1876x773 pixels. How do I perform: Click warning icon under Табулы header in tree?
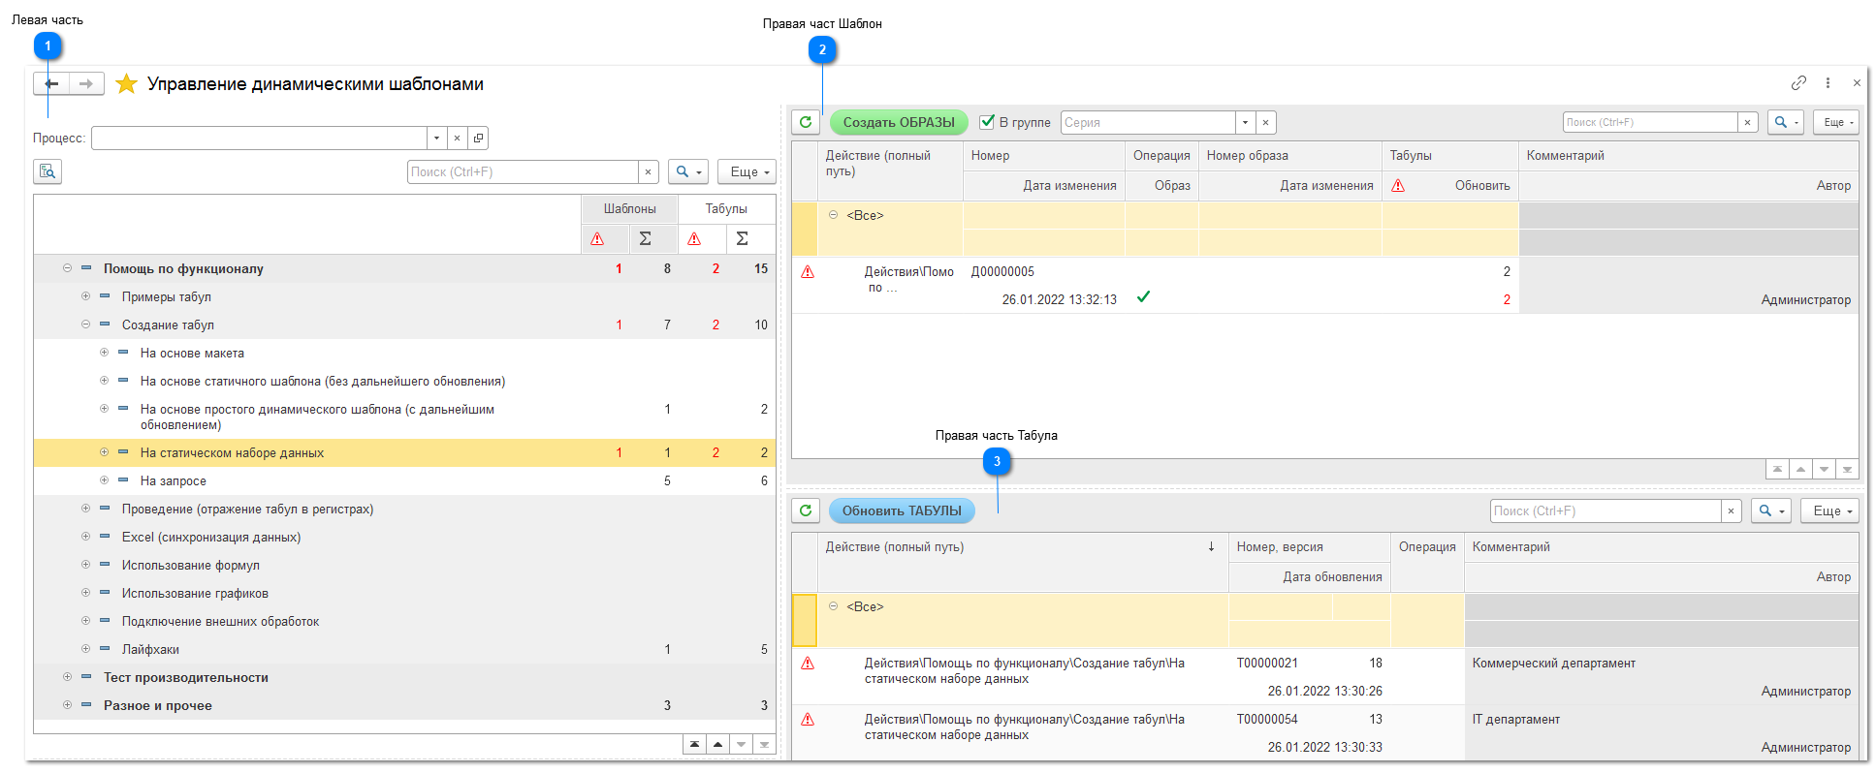(694, 239)
